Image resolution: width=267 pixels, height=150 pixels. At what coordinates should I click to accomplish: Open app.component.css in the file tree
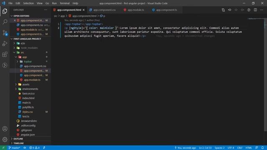pyautogui.click(x=35, y=66)
